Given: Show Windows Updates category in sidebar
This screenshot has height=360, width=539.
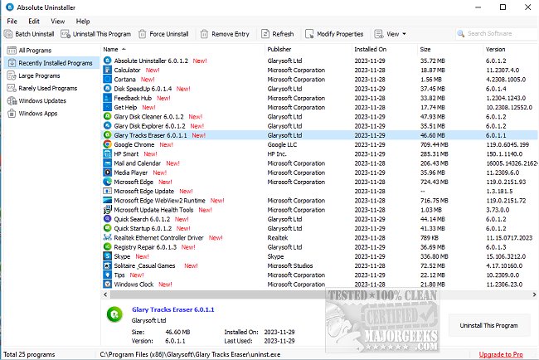Looking at the screenshot, I should point(42,100).
